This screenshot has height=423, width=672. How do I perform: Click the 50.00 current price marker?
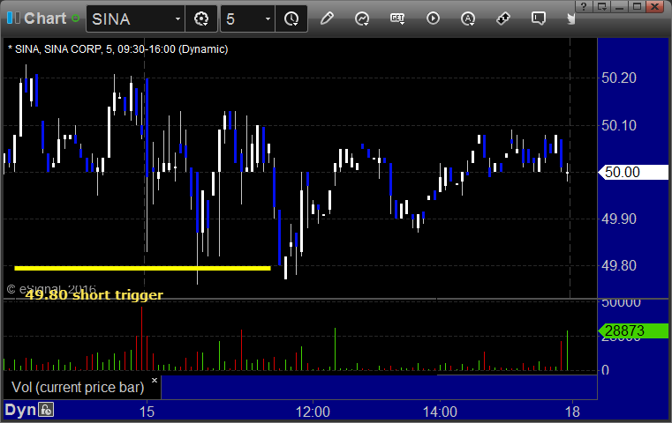(x=633, y=172)
